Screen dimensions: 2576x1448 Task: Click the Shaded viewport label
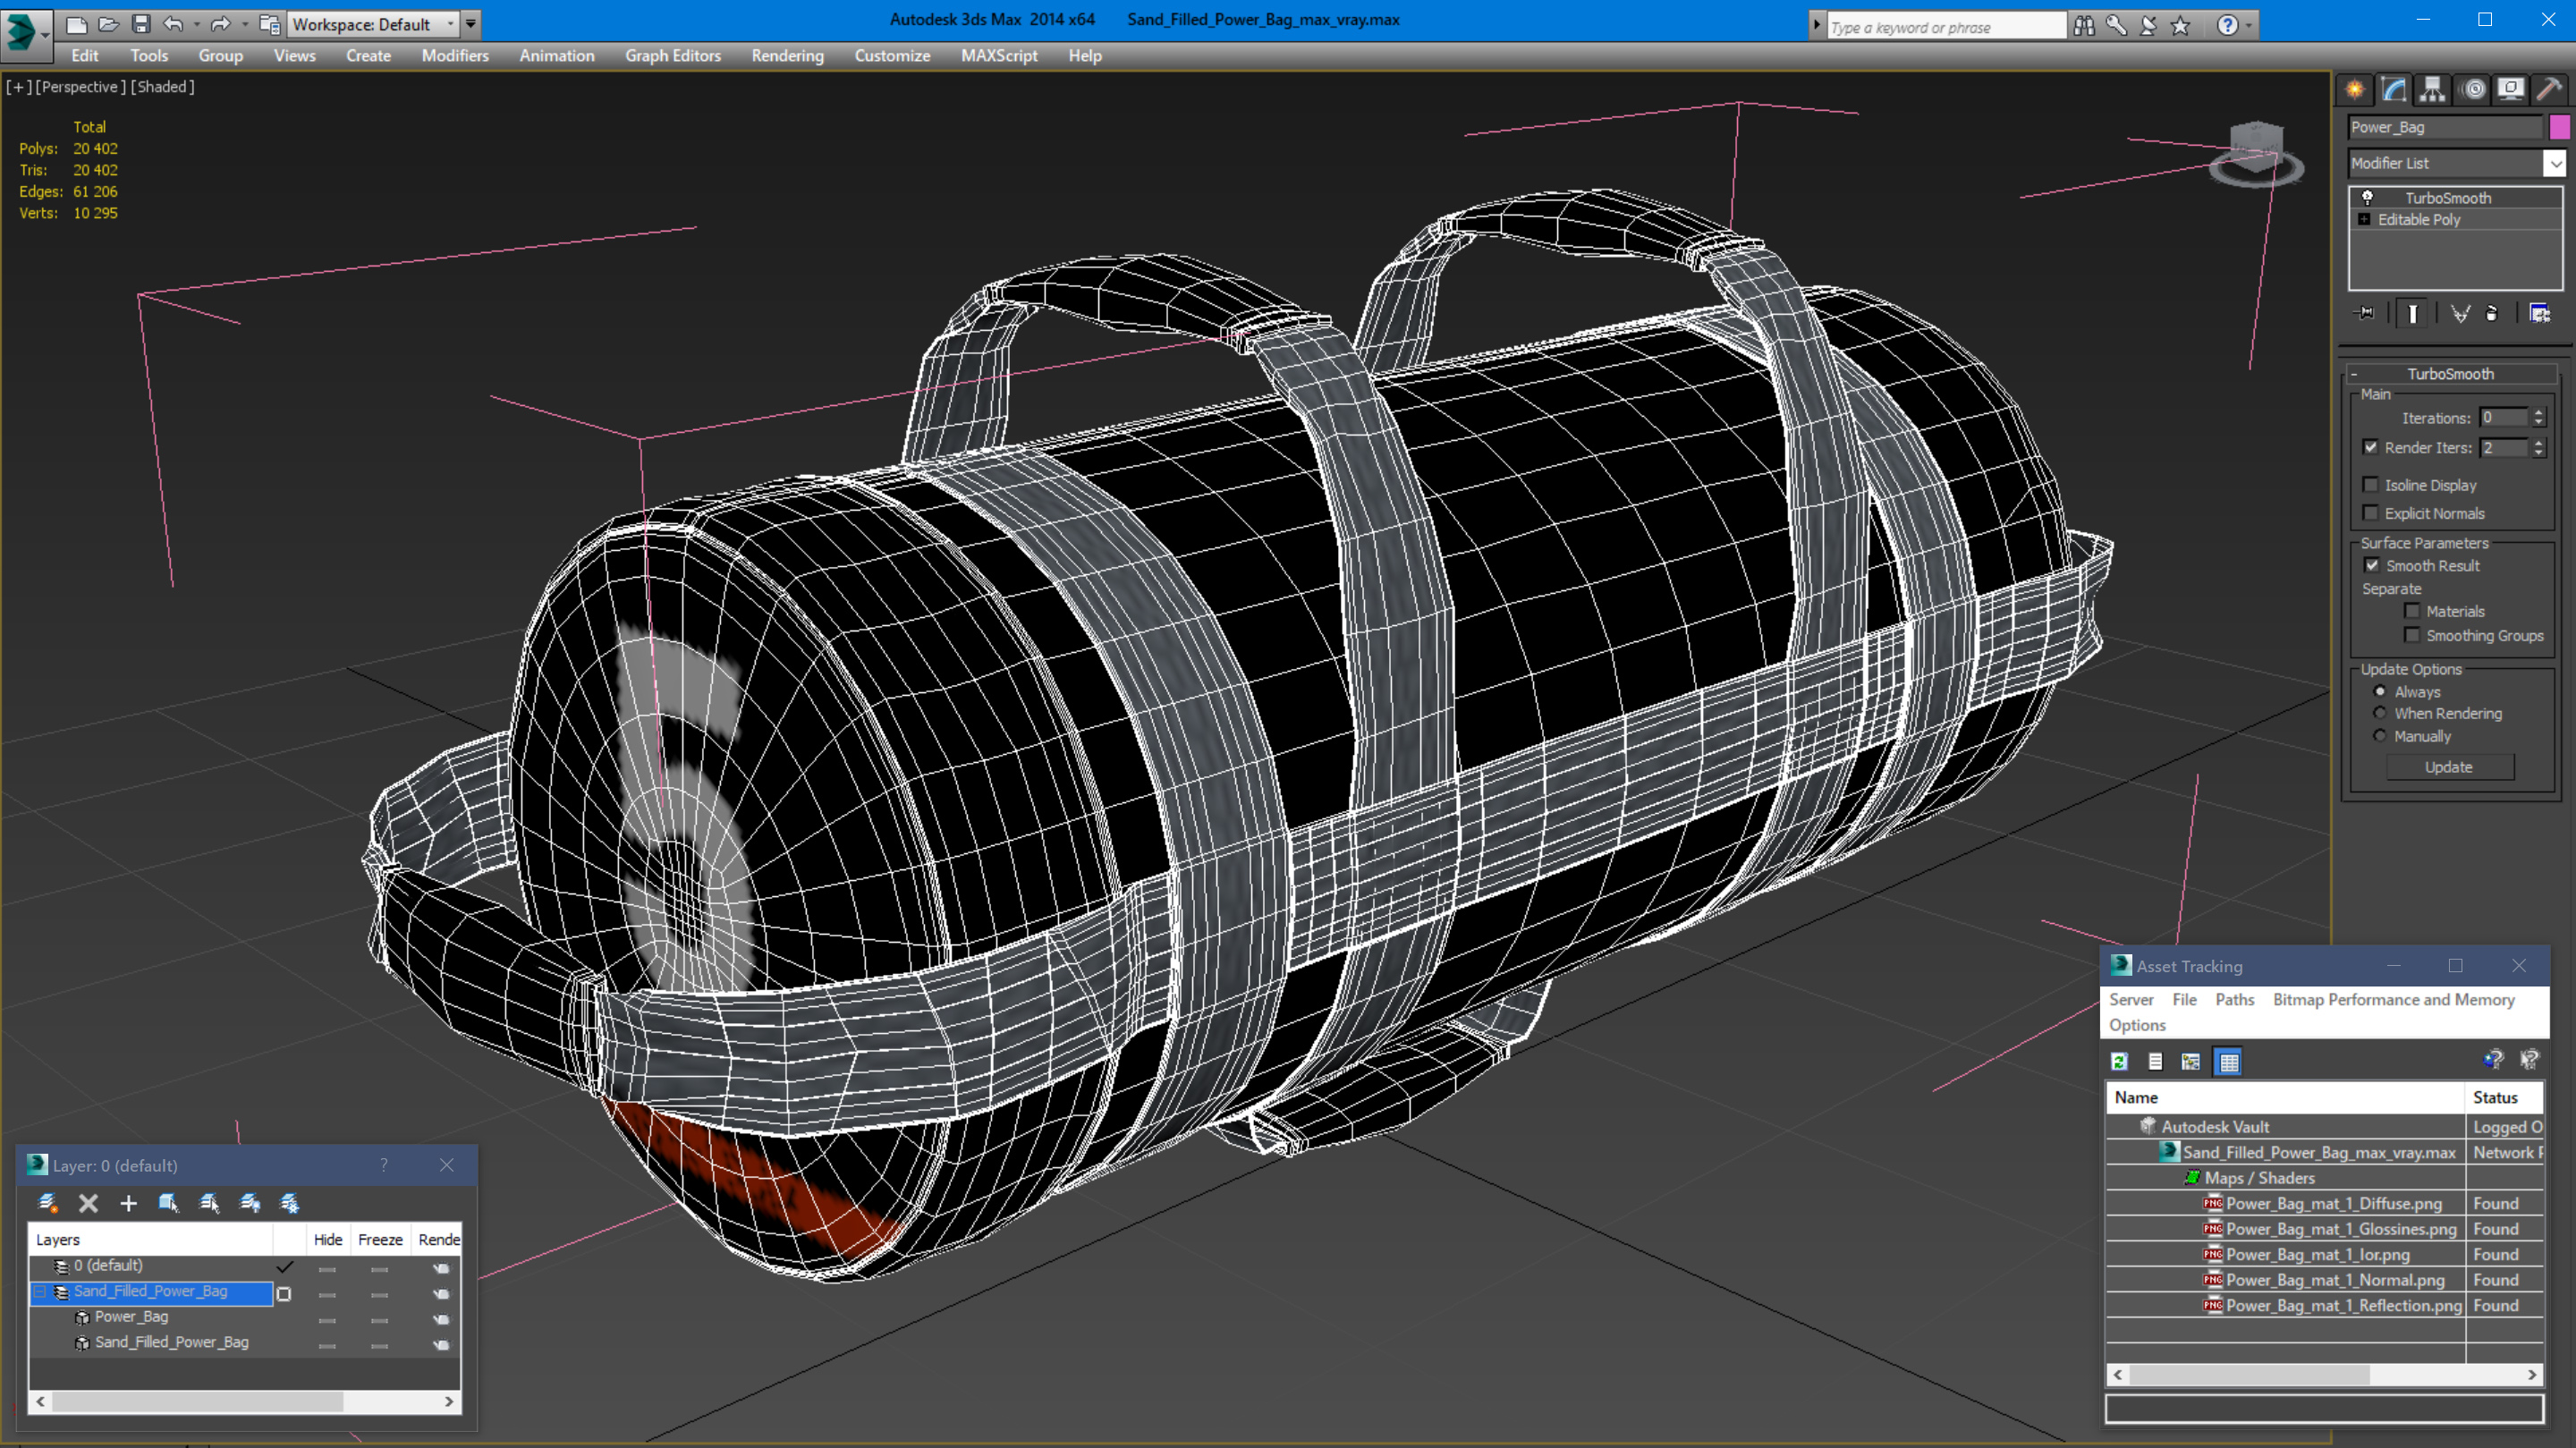(x=162, y=87)
